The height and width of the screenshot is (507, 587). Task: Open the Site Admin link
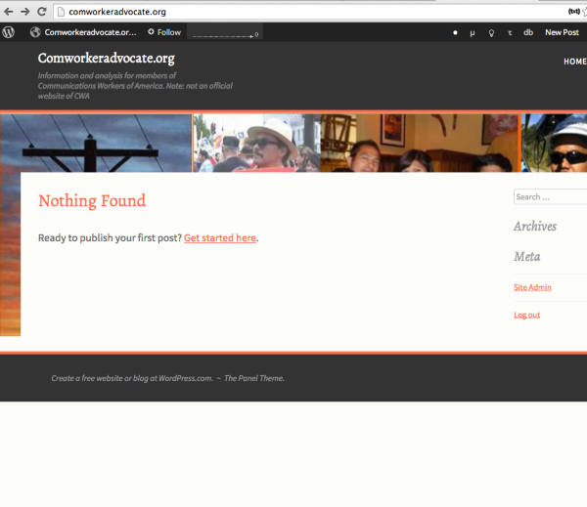[x=532, y=287]
